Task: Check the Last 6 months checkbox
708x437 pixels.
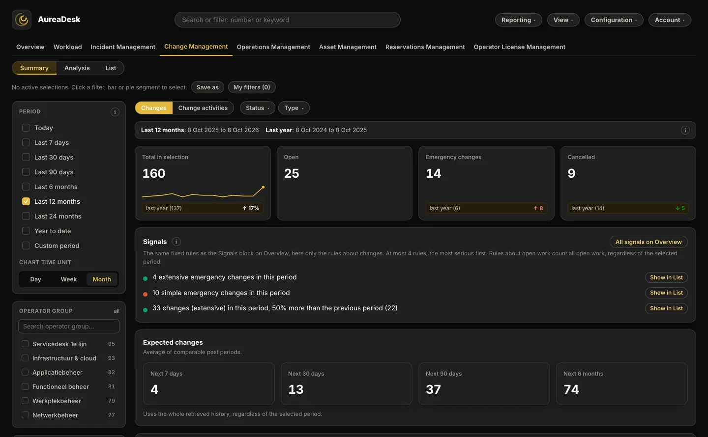Action: coord(26,187)
